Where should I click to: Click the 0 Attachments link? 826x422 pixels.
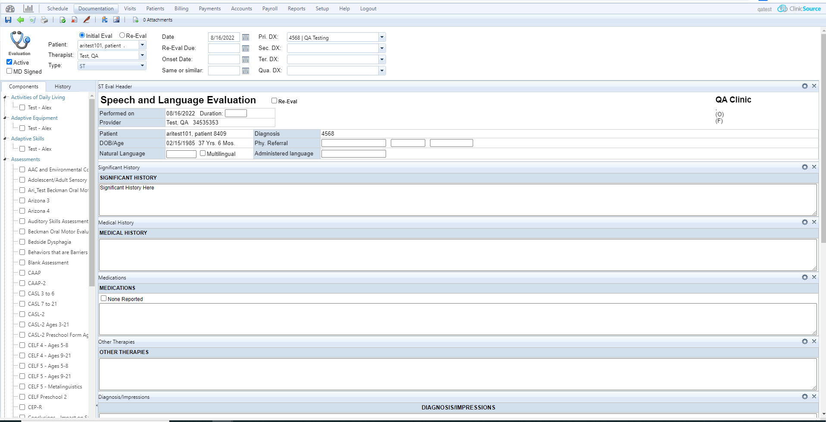pyautogui.click(x=158, y=20)
